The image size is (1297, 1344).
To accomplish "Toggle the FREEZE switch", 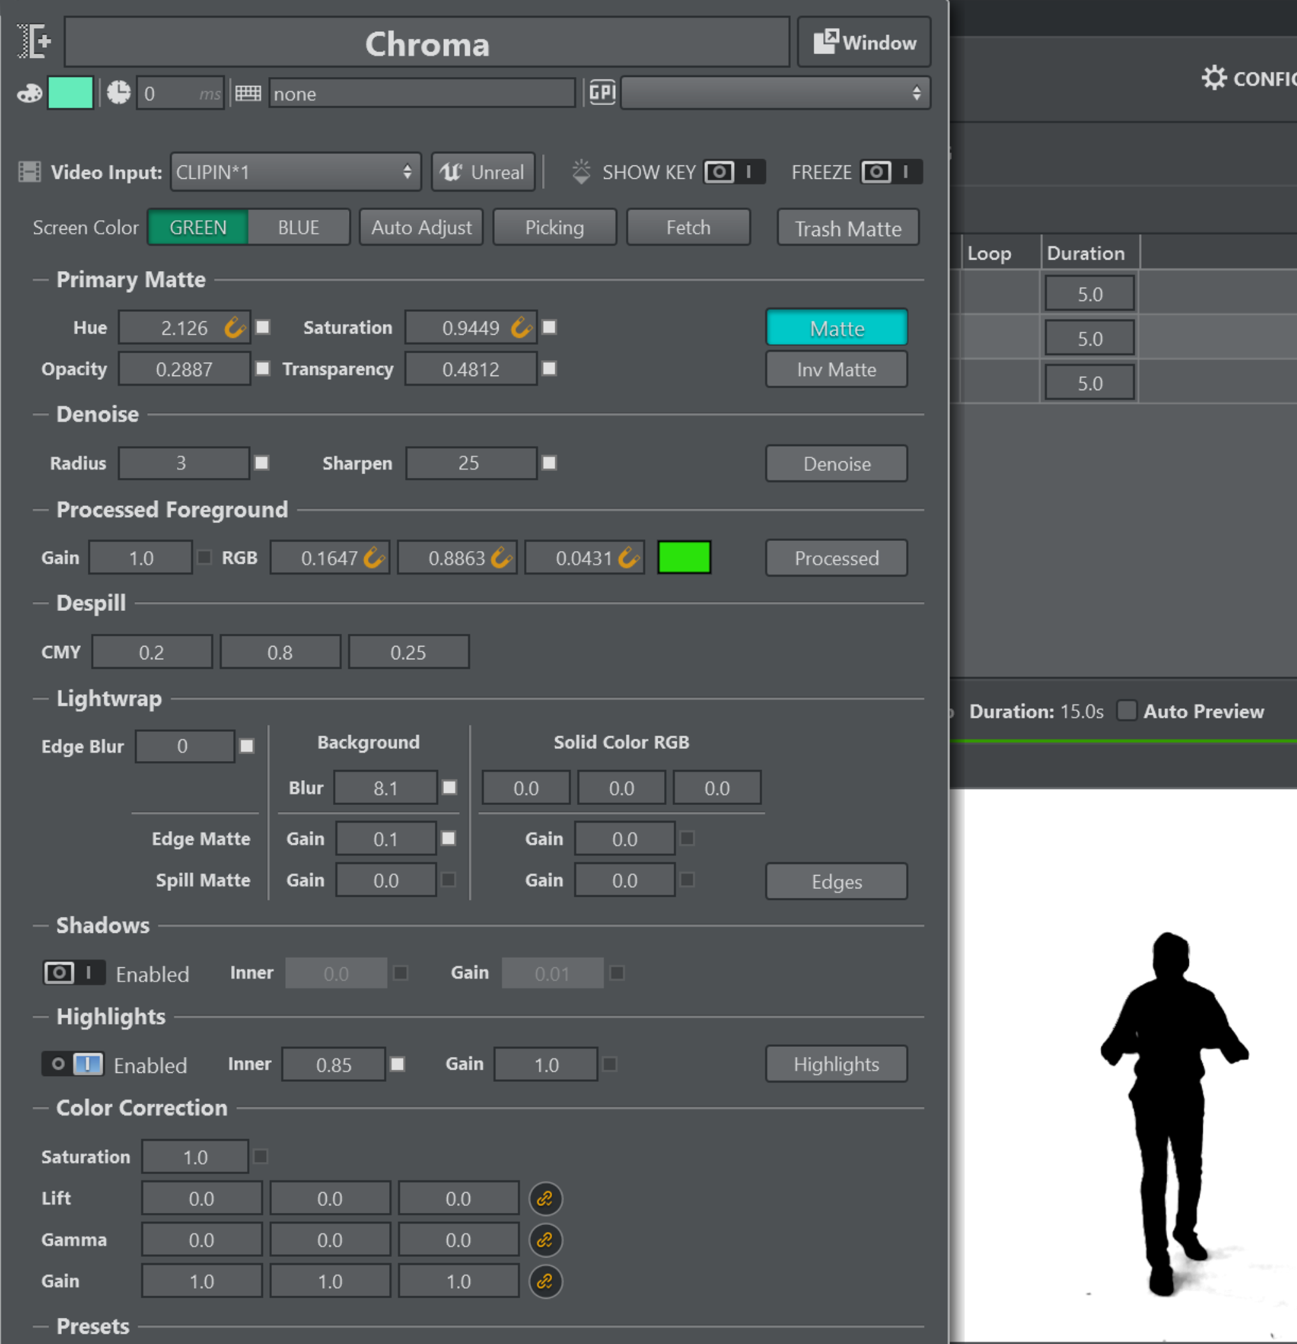I will [891, 171].
